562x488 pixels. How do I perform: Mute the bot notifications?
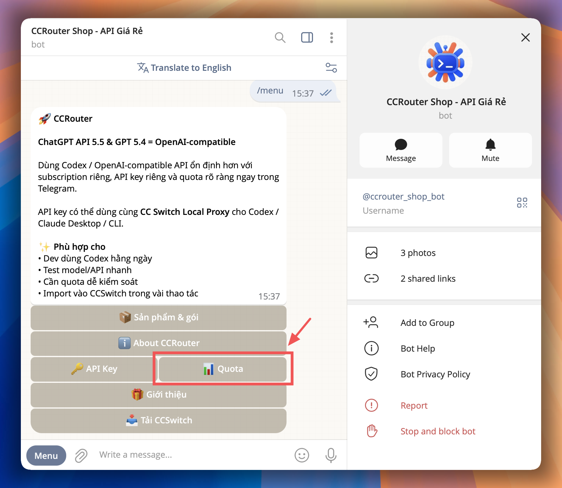(x=490, y=150)
